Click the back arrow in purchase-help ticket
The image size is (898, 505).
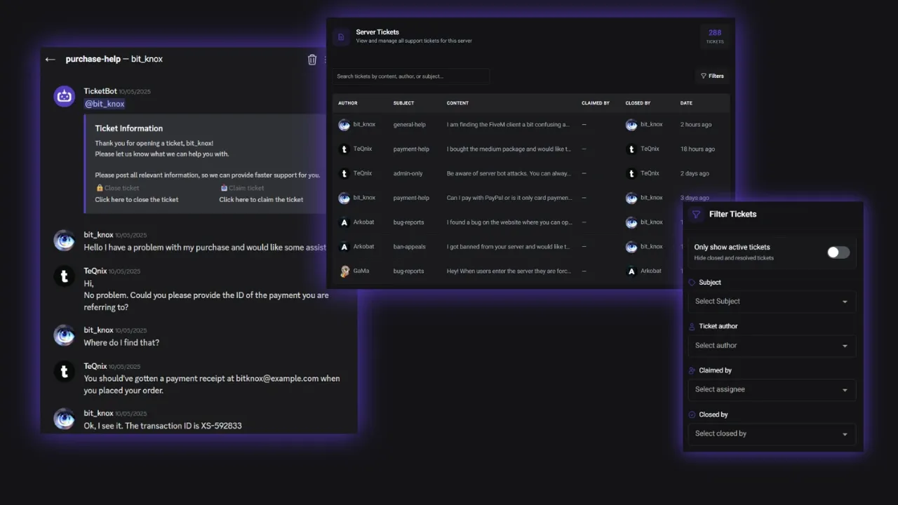(50, 60)
